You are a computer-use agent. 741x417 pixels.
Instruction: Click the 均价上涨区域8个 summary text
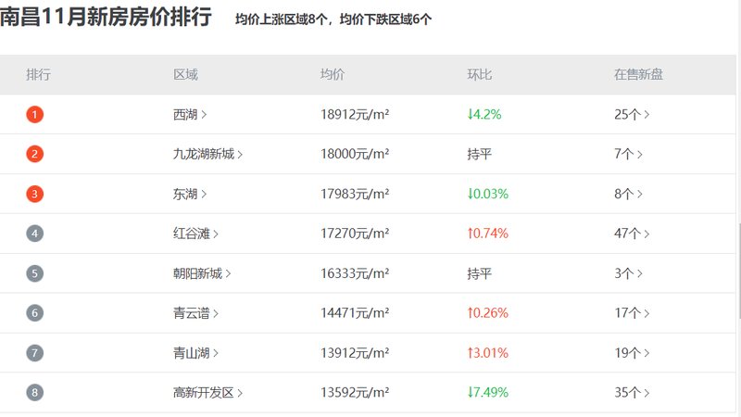coord(282,19)
